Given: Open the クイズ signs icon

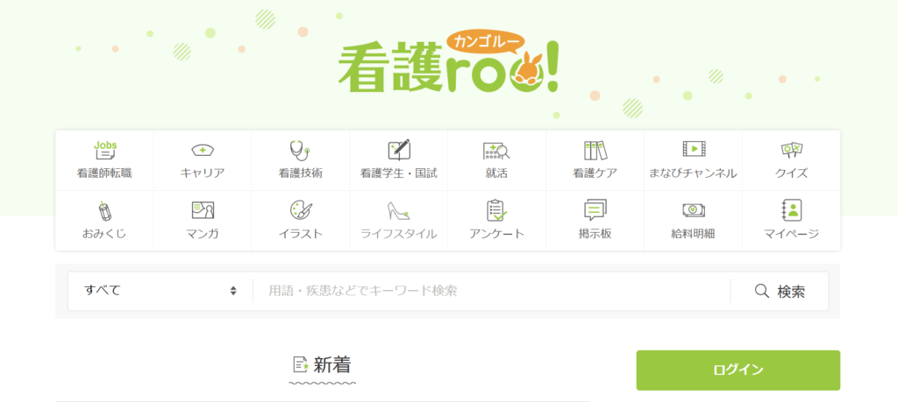Looking at the screenshot, I should pos(792,150).
